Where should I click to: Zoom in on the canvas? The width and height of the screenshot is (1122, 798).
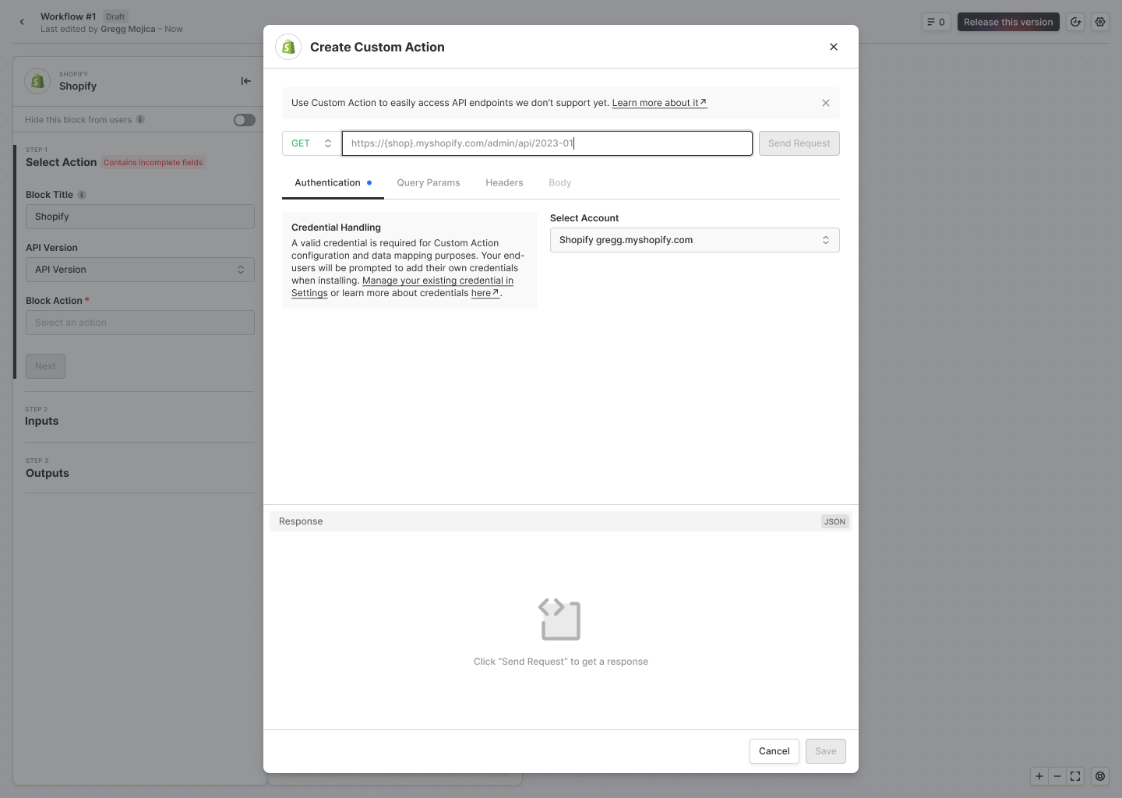point(1039,776)
